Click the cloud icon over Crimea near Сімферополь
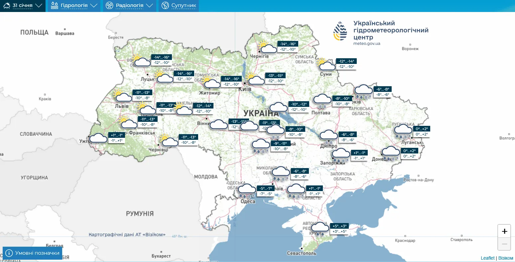This screenshot has height=262, width=515. click(319, 227)
